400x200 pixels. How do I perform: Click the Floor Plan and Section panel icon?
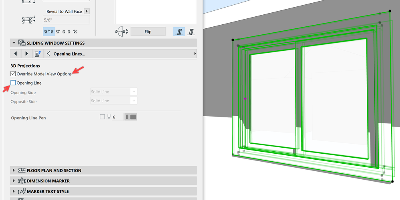[x=22, y=170]
